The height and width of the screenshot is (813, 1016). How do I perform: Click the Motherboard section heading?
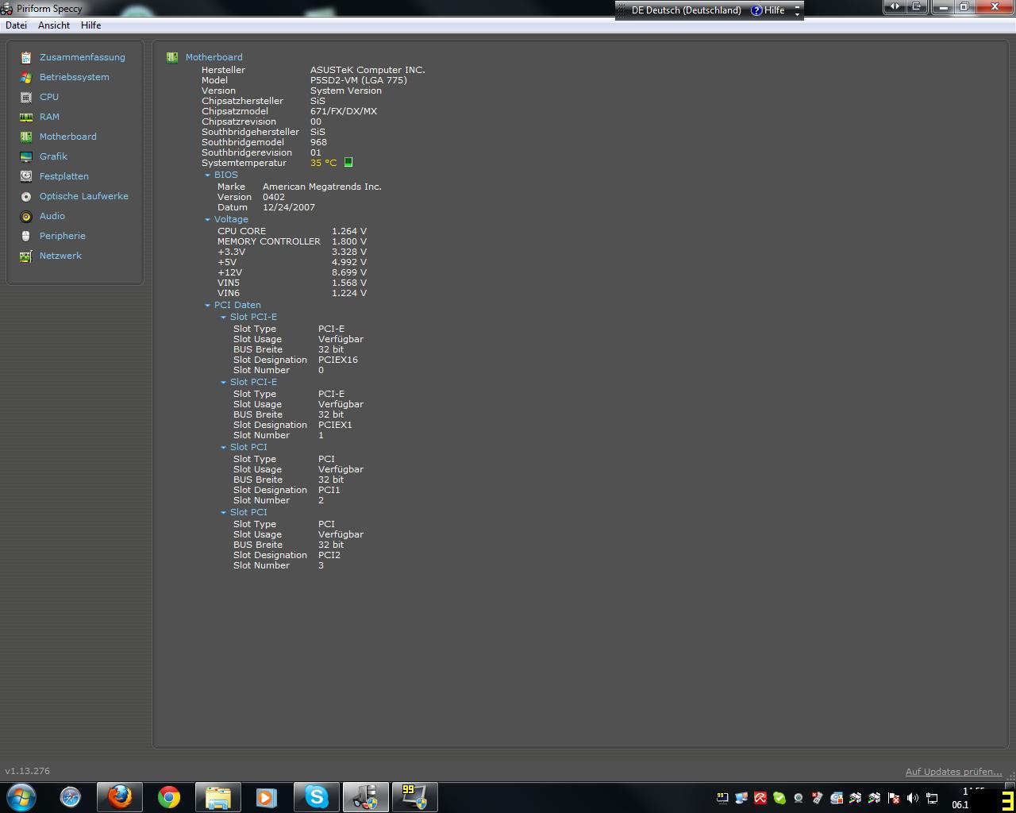coord(214,57)
